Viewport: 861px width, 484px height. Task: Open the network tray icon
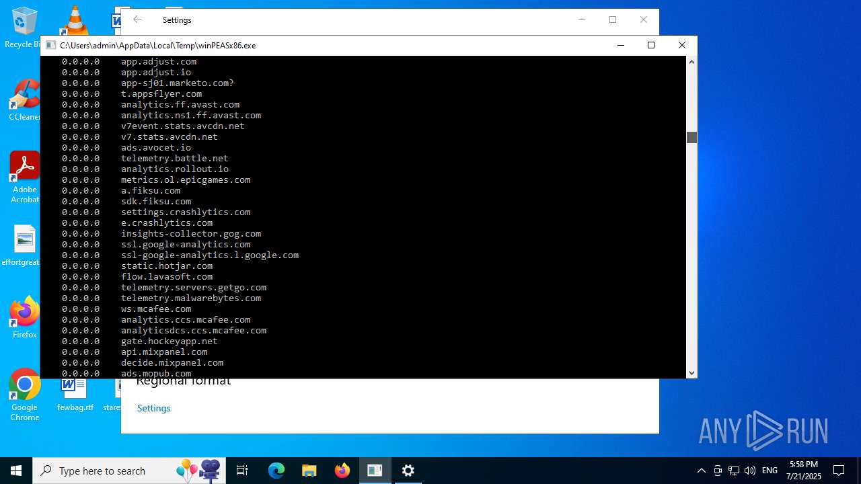[734, 471]
